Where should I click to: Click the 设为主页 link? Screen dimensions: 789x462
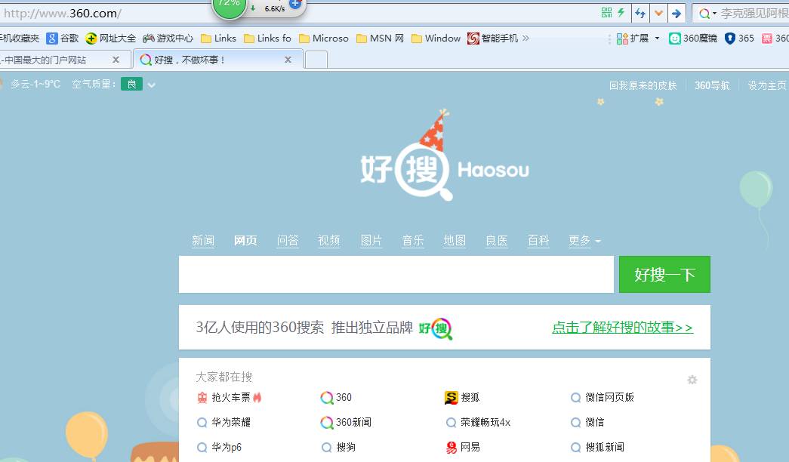767,85
